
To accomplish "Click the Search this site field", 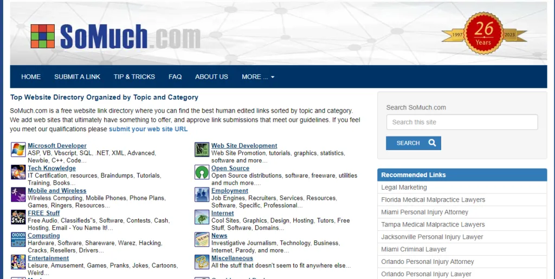I will point(462,122).
